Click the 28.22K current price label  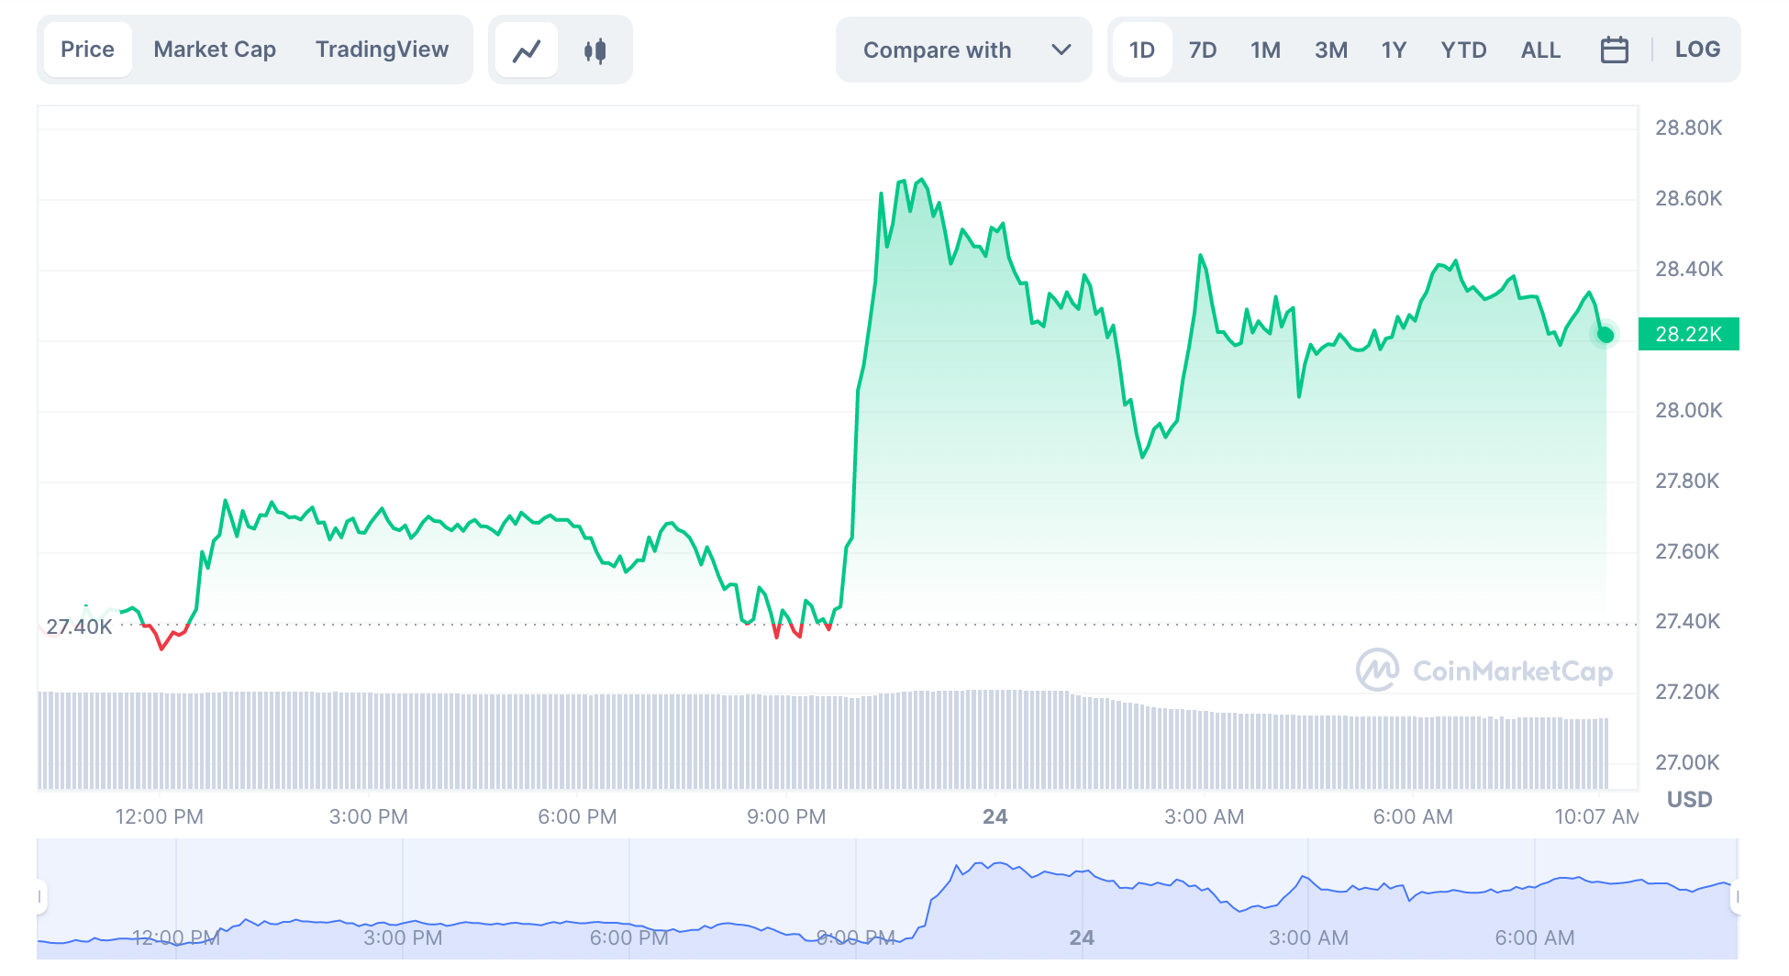pos(1688,334)
